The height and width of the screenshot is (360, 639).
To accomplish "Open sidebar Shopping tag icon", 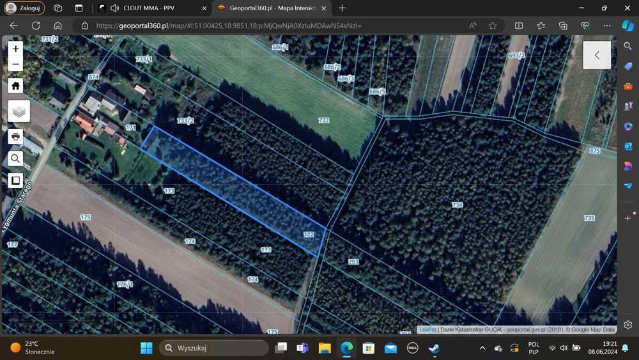I will coord(628,66).
